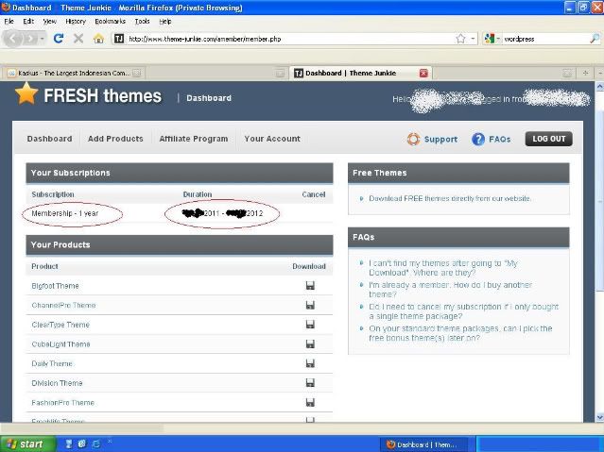Open the URL history dropdown arrow
Viewport: 604px width, 452px height.
pos(473,39)
